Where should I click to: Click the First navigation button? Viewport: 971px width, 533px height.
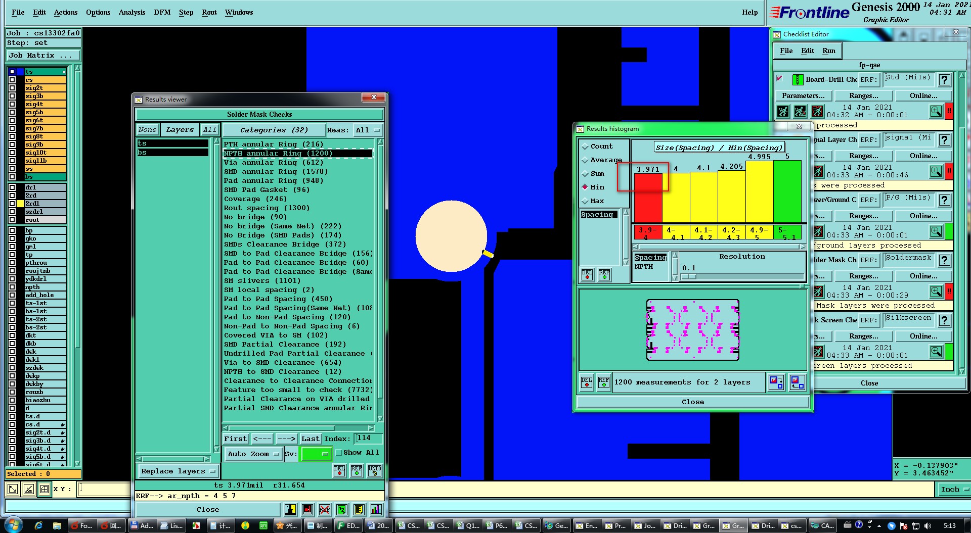236,439
